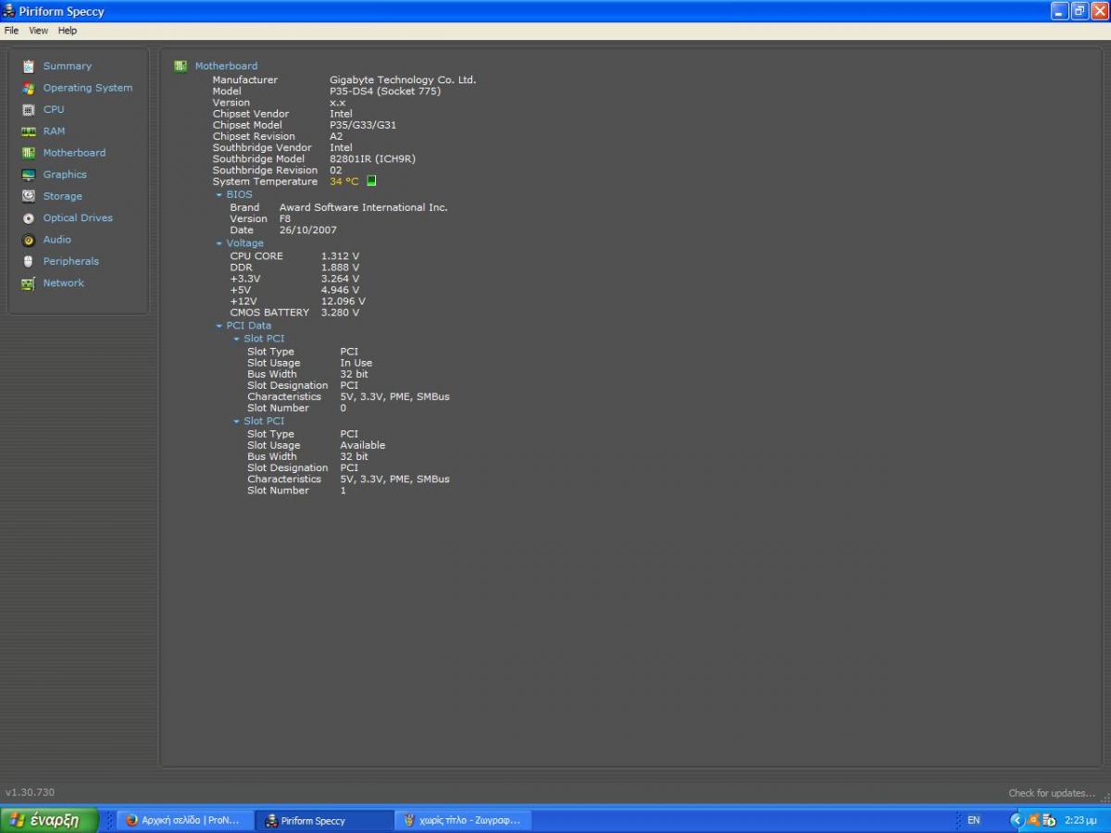Click the Operating System Windows flag icon
The height and width of the screenshot is (833, 1111).
point(28,88)
